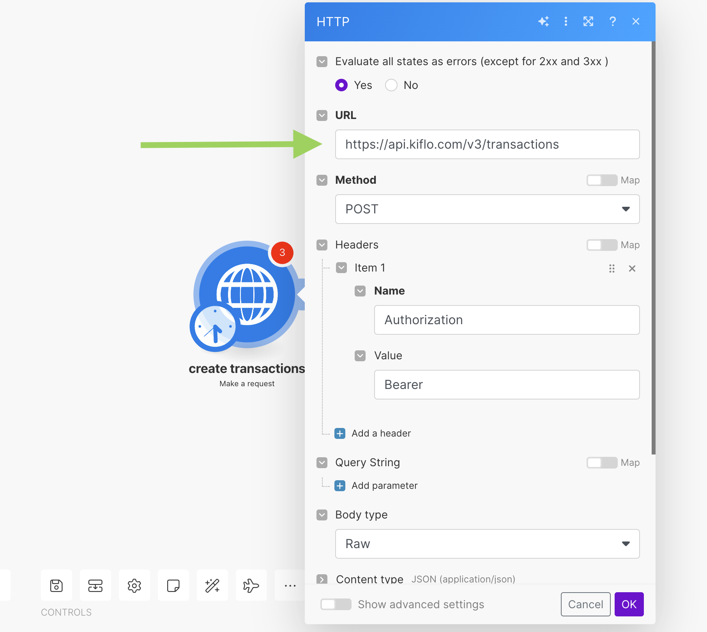This screenshot has width=707, height=632.
Task: Open the three-dot module options menu
Action: [x=566, y=21]
